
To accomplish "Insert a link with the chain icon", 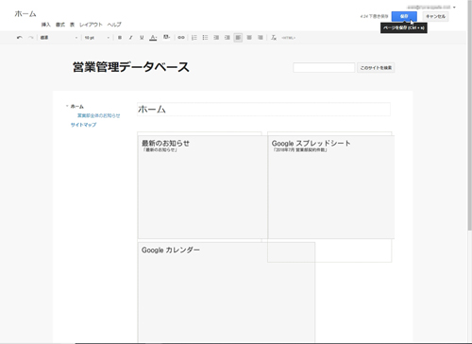I will pyautogui.click(x=181, y=38).
